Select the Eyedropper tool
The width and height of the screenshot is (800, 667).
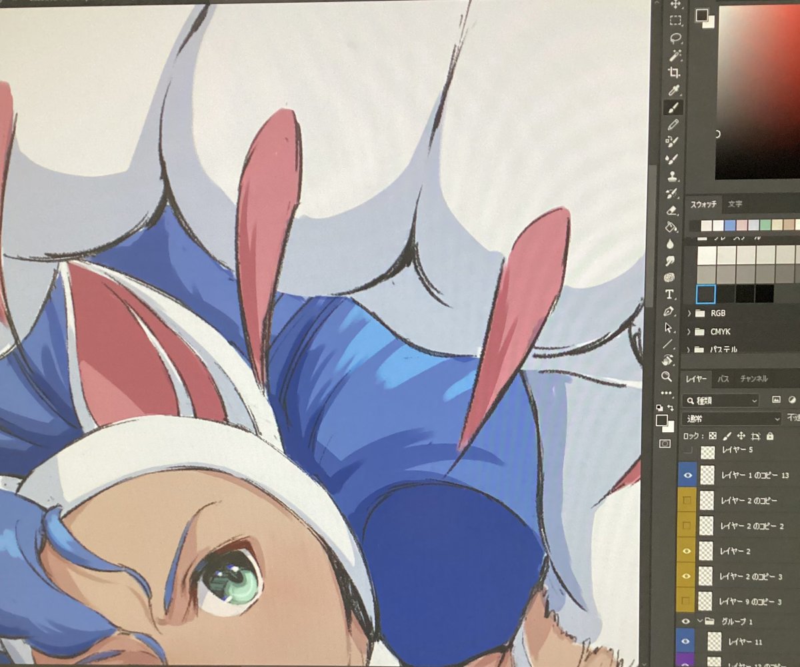click(x=675, y=90)
